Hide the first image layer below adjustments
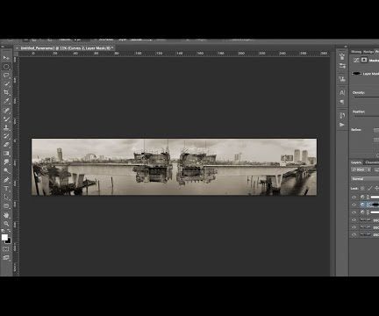 coord(354,219)
